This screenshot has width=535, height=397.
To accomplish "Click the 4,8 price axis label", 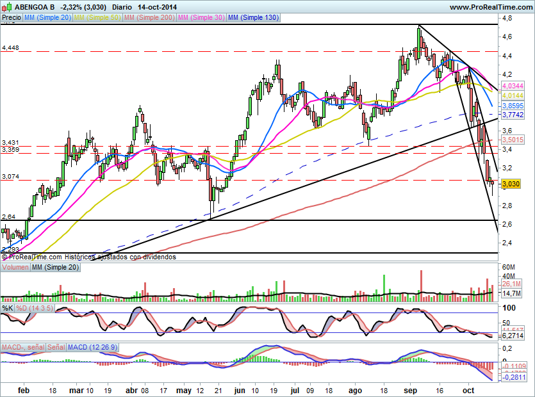I will pyautogui.click(x=507, y=18).
